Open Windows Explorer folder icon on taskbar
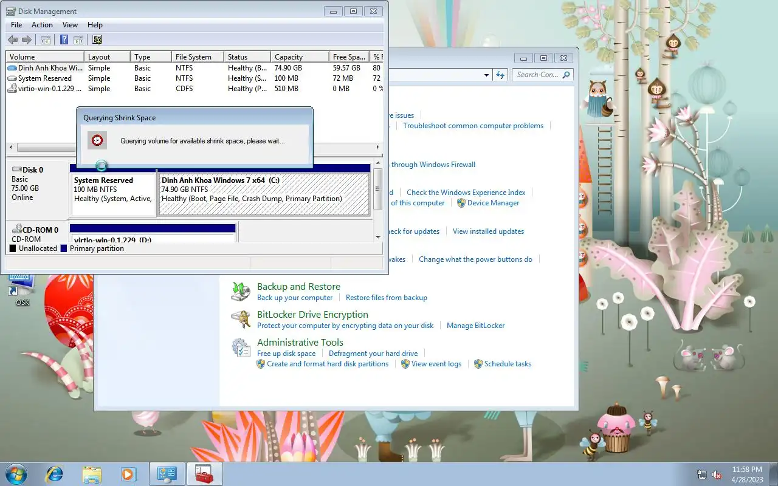The image size is (778, 486). (x=92, y=474)
